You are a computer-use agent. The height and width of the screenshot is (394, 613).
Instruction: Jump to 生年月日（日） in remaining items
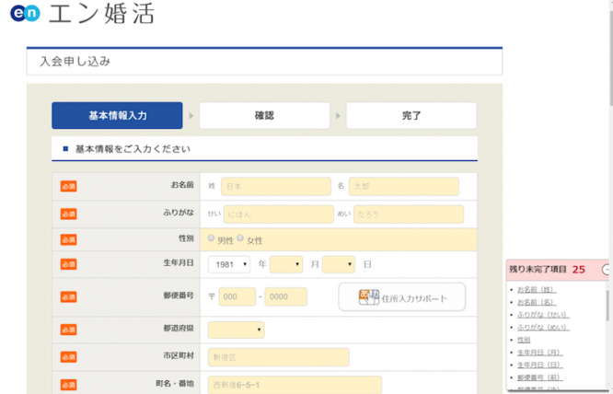(x=540, y=365)
